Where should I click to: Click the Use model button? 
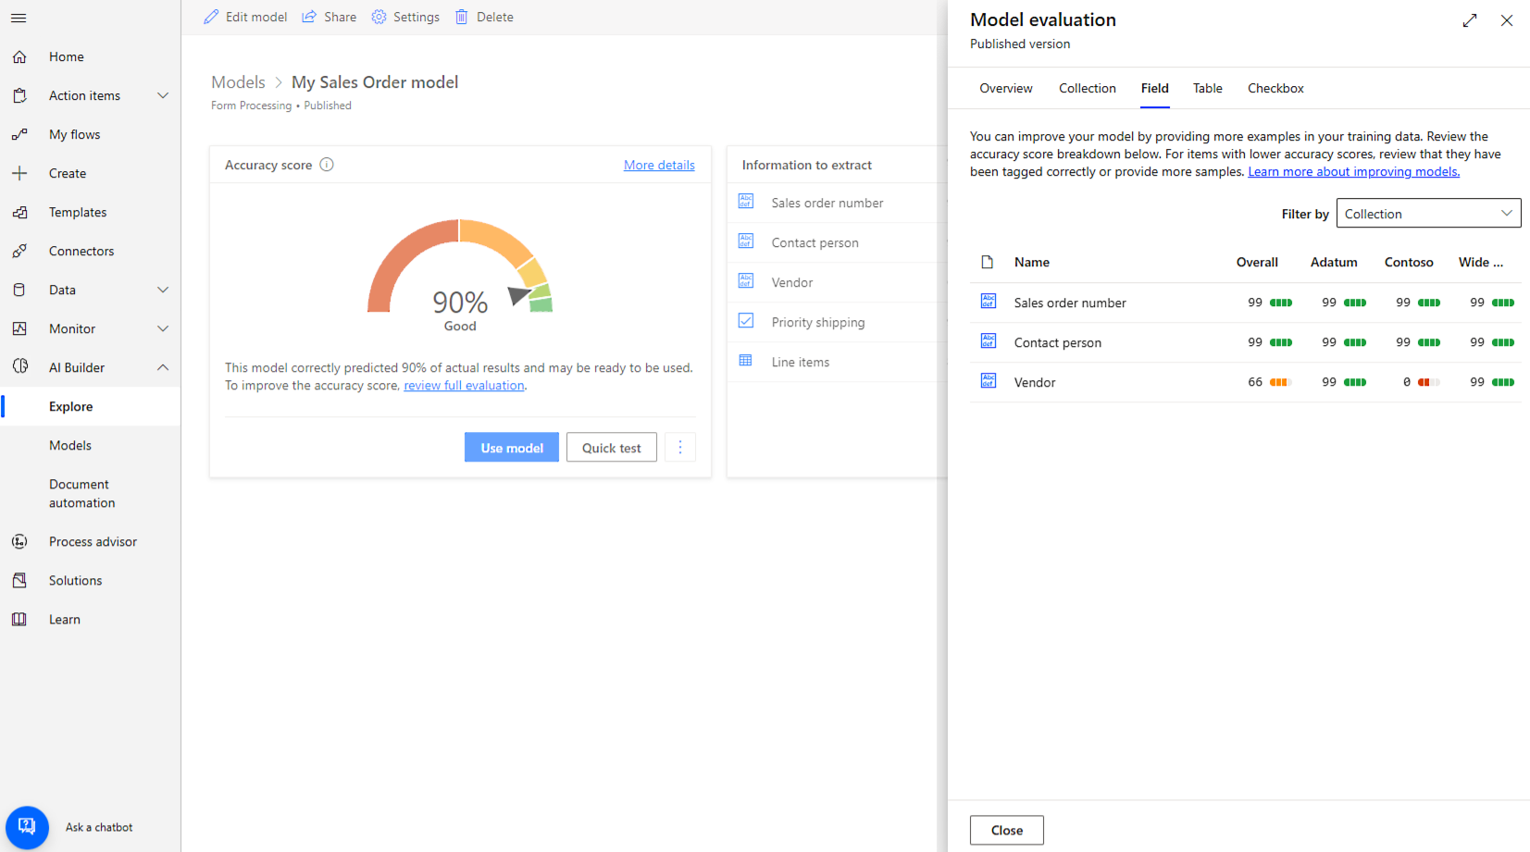click(511, 447)
